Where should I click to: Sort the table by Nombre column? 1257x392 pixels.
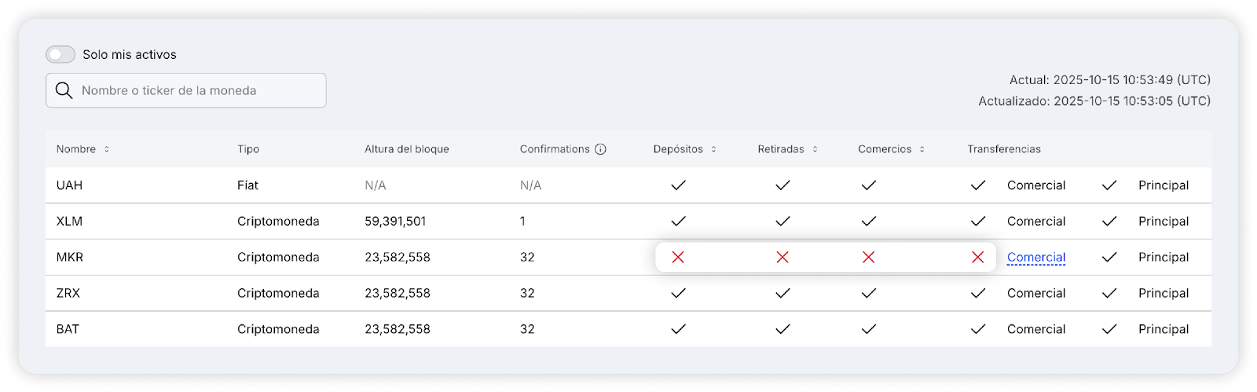point(107,149)
